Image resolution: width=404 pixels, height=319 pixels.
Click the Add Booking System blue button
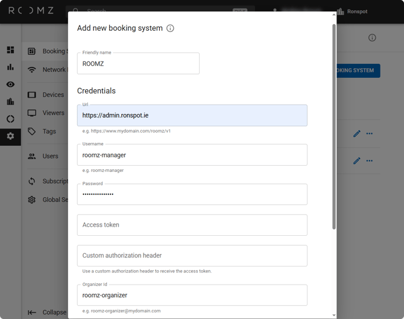pos(358,71)
